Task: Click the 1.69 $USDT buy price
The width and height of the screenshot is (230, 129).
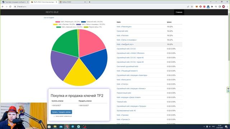Action: [x=56, y=105]
